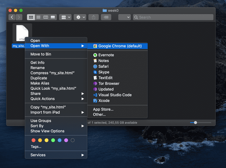
Task: Choose Copy "my_site.html"
Action: coord(56,107)
